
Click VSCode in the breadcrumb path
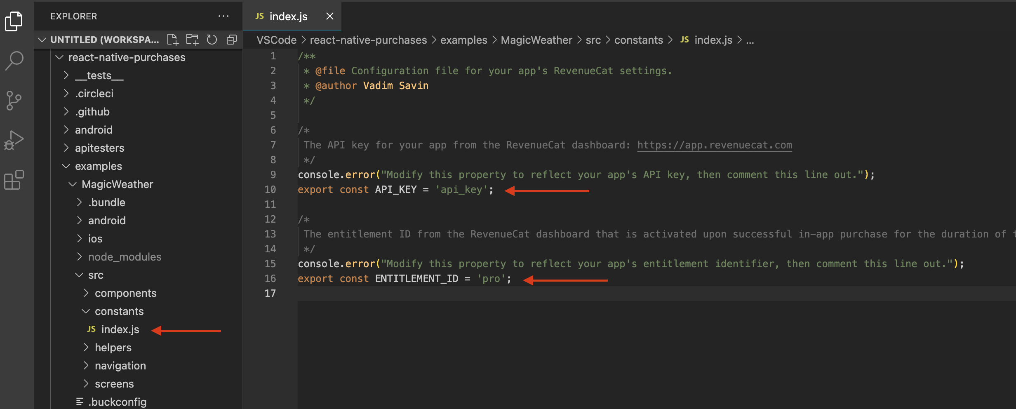point(276,40)
